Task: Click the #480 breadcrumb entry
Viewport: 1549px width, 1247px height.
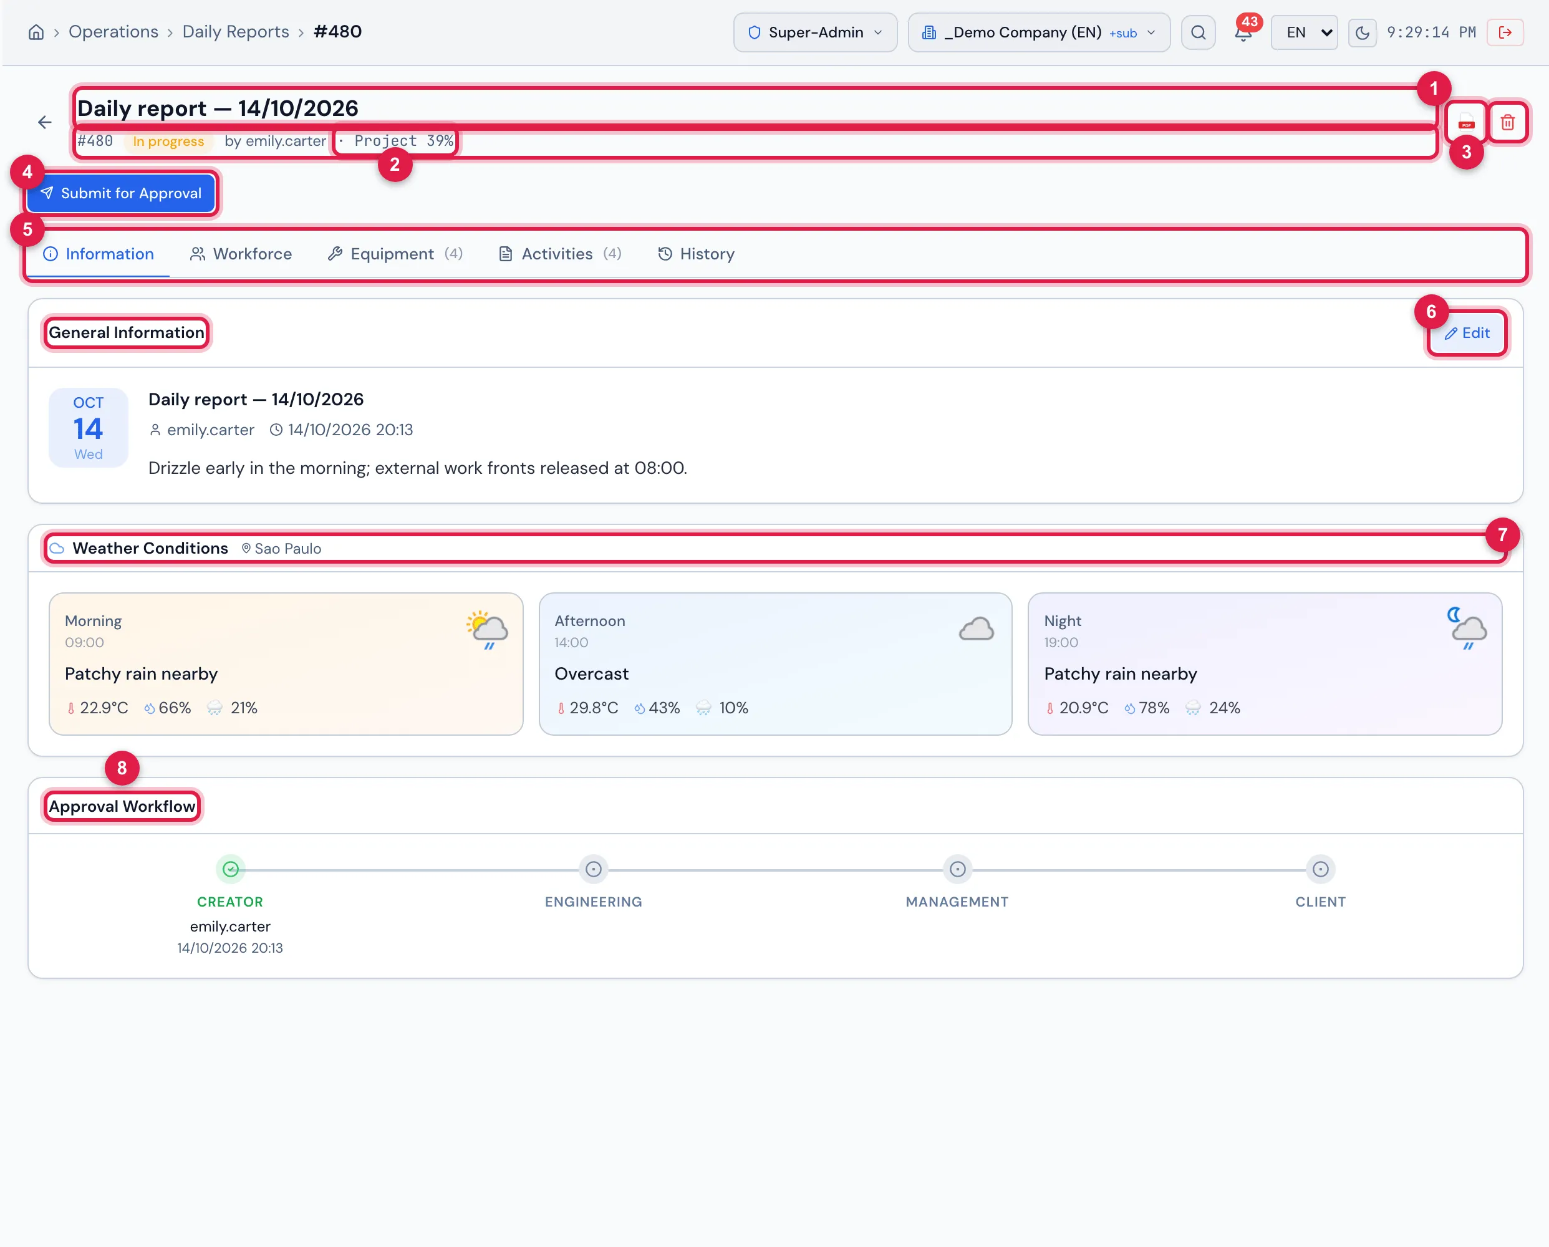Action: pos(338,32)
